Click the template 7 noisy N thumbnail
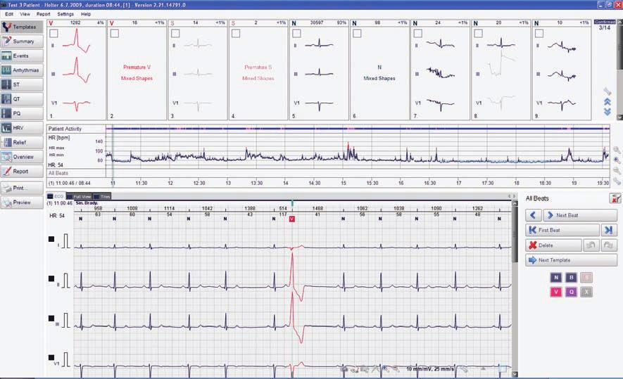623x379 pixels. pos(441,70)
